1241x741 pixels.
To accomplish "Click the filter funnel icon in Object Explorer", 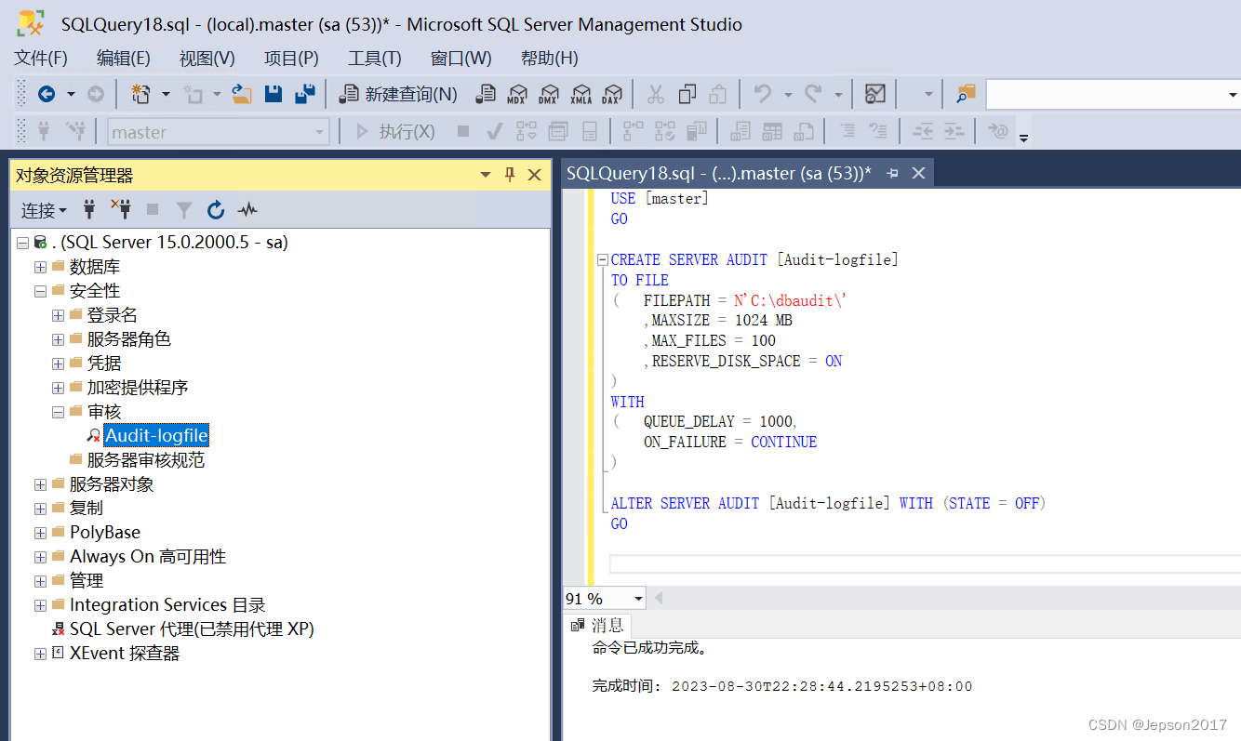I will pyautogui.click(x=184, y=210).
